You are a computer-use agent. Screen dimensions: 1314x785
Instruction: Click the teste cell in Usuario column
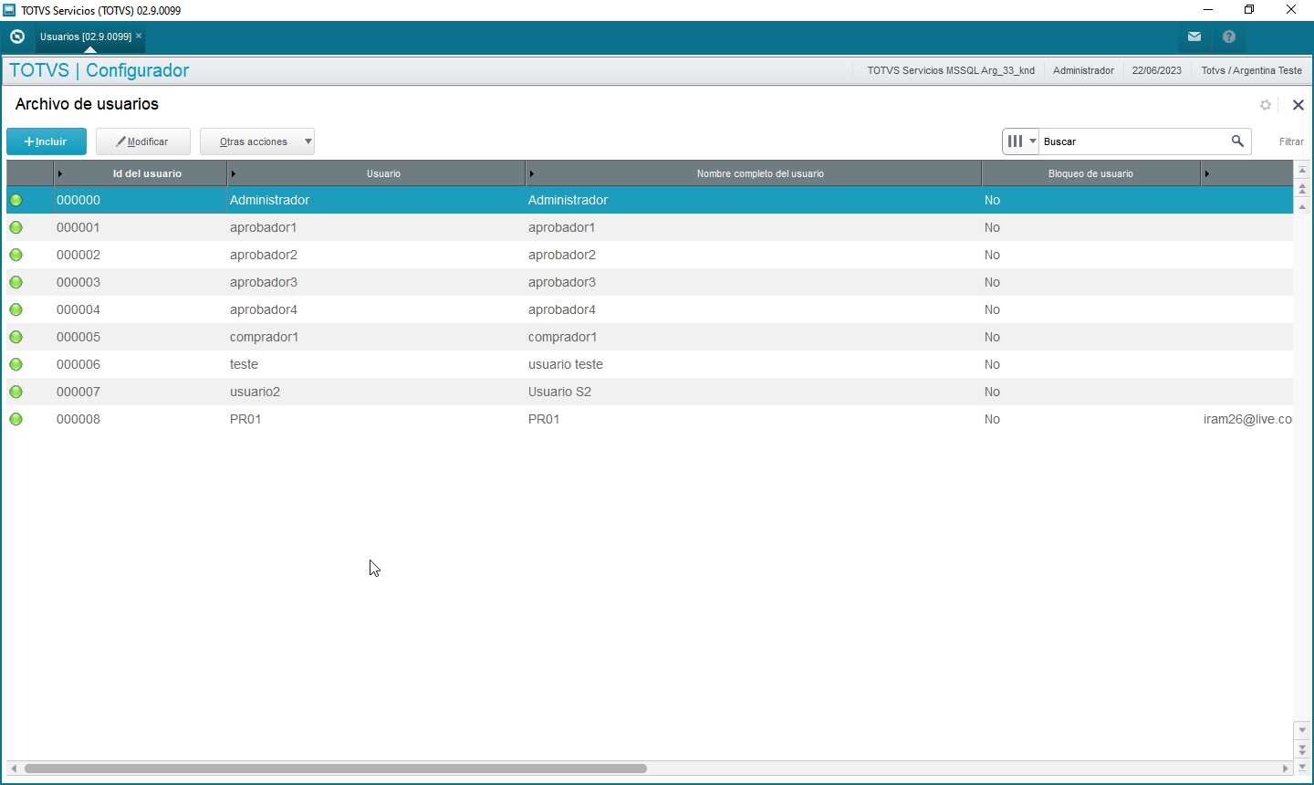pyautogui.click(x=377, y=364)
